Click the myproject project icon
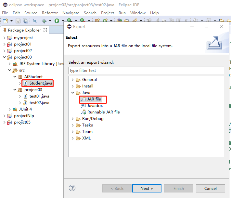The width and height of the screenshot is (231, 198). [10, 38]
